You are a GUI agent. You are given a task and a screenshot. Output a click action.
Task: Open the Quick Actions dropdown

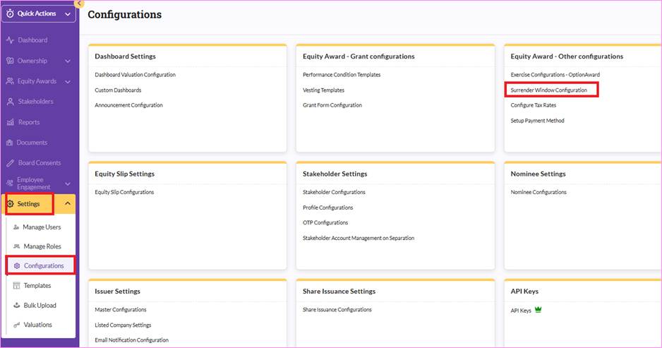click(x=38, y=13)
